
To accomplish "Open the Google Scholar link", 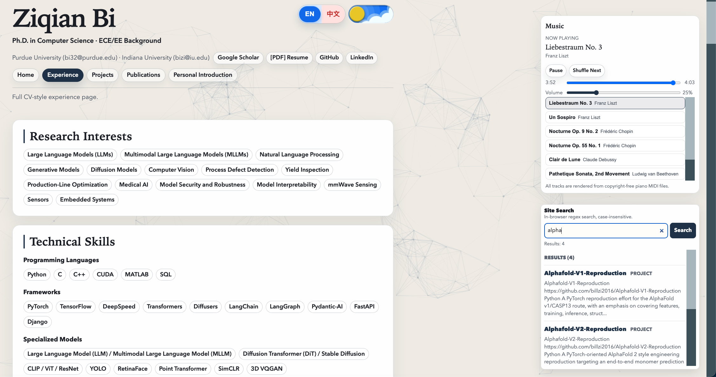I will pos(238,58).
